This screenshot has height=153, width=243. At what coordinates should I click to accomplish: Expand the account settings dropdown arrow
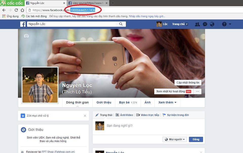[230, 24]
